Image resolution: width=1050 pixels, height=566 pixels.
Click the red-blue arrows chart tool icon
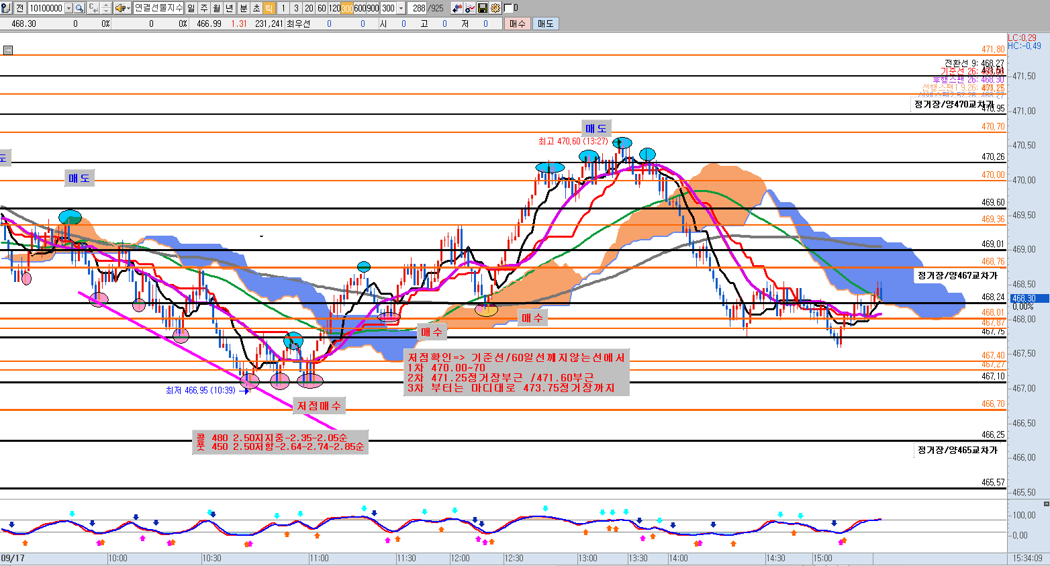click(x=457, y=8)
